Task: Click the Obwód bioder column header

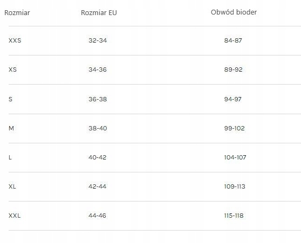Action: tap(234, 12)
